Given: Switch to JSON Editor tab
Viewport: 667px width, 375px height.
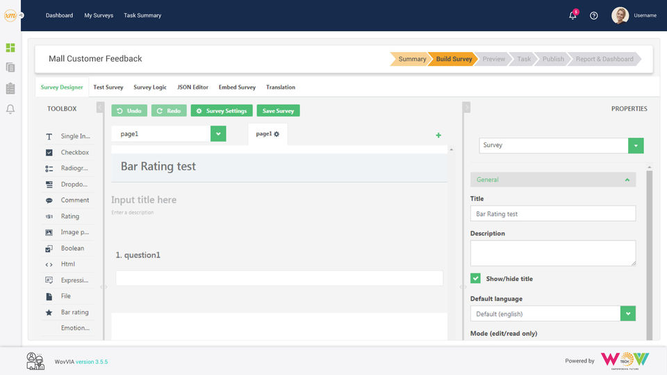Looking at the screenshot, I should click(x=192, y=87).
